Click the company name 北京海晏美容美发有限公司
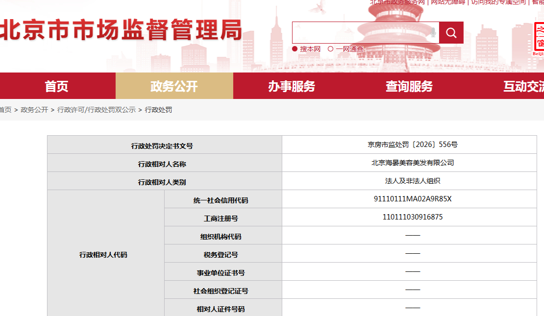This screenshot has height=316, width=544. (x=413, y=163)
